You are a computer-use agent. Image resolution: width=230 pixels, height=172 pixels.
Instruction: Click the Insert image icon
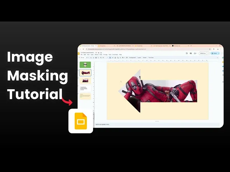point(115,58)
